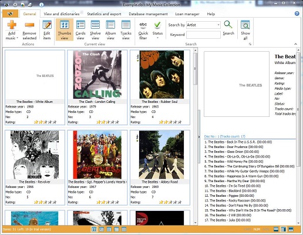Click the Search button with the magnifier
The width and height of the screenshot is (303, 235).
tap(228, 28)
